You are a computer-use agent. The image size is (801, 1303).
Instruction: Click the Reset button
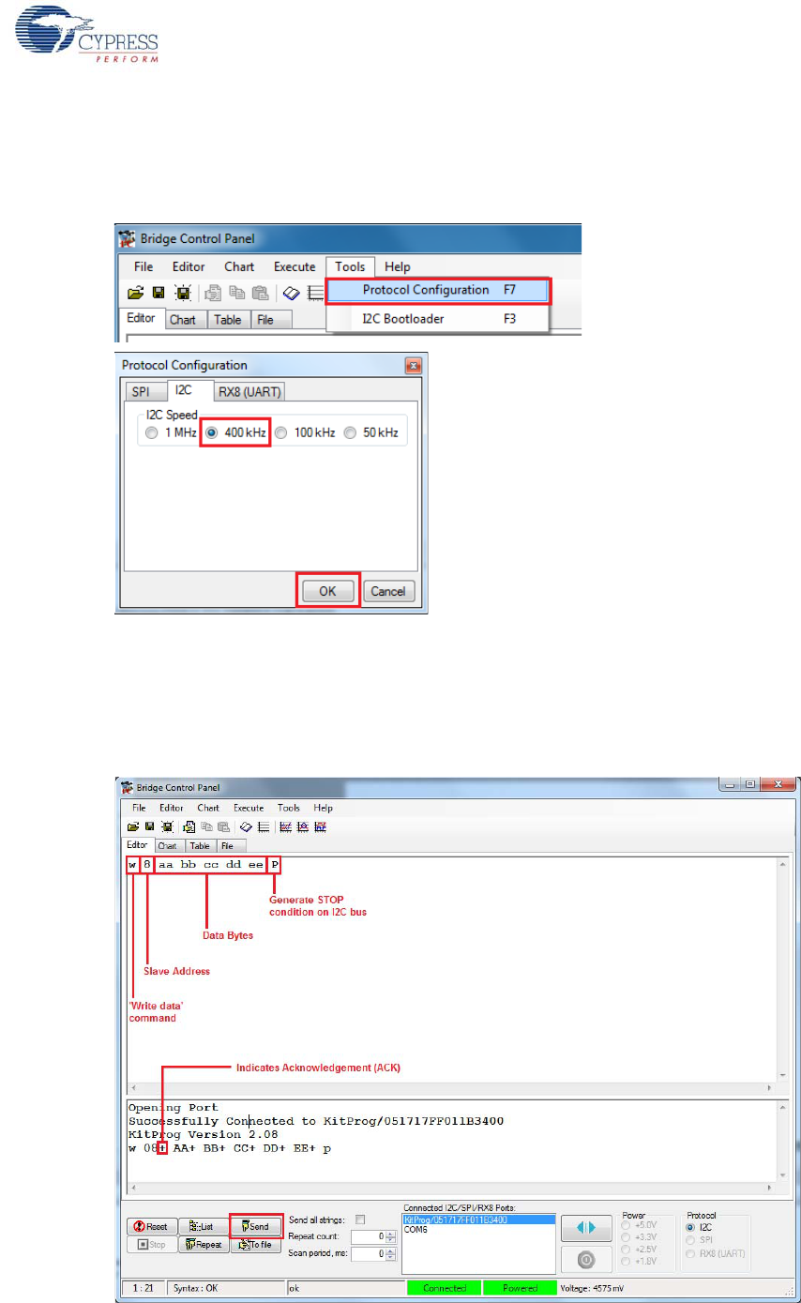click(151, 1227)
